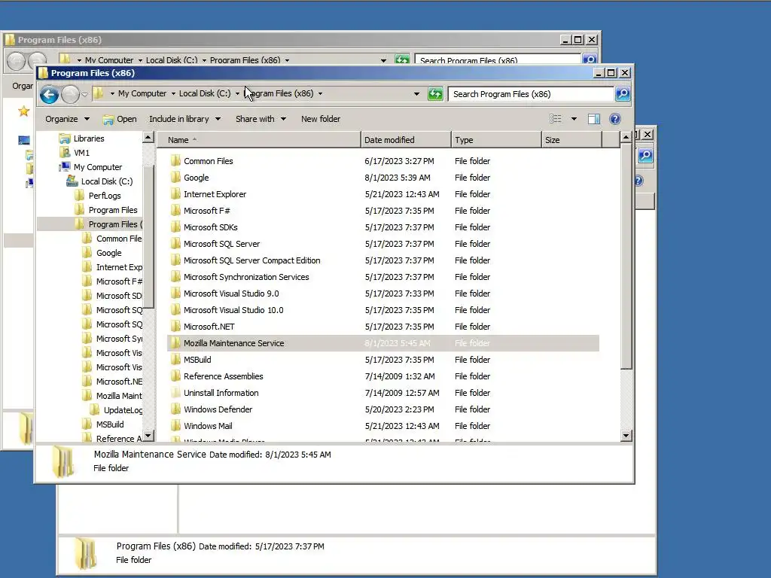
Task: Click the file list scroll up arrow
Action: [626, 138]
